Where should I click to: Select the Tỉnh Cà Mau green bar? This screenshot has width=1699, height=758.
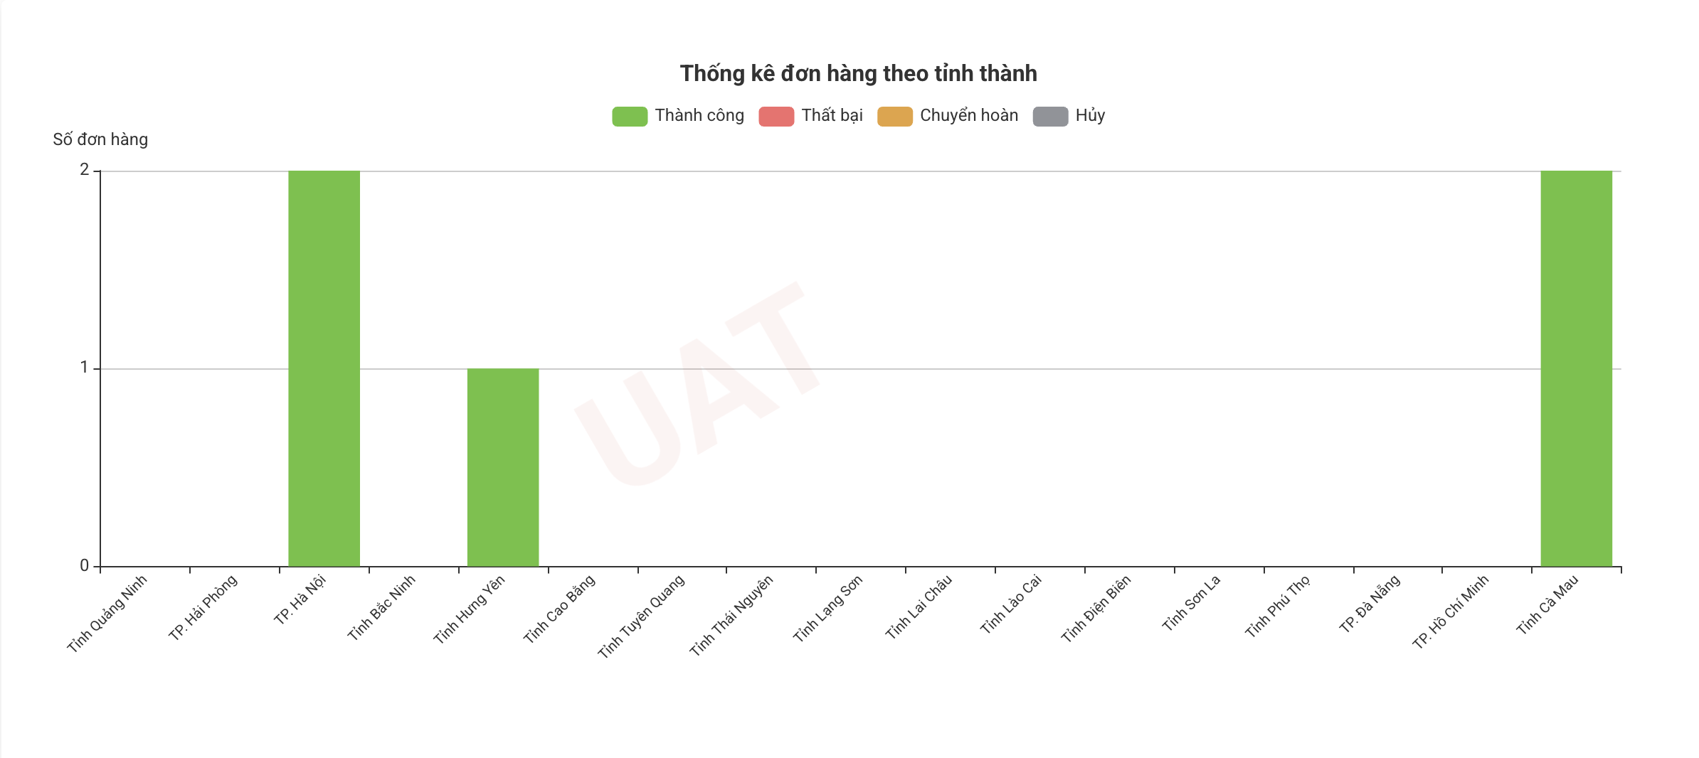tap(1576, 368)
